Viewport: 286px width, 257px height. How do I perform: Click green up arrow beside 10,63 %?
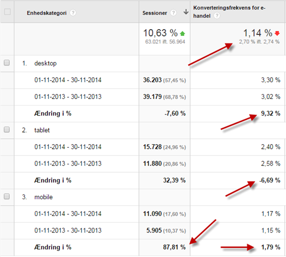pyautogui.click(x=183, y=34)
